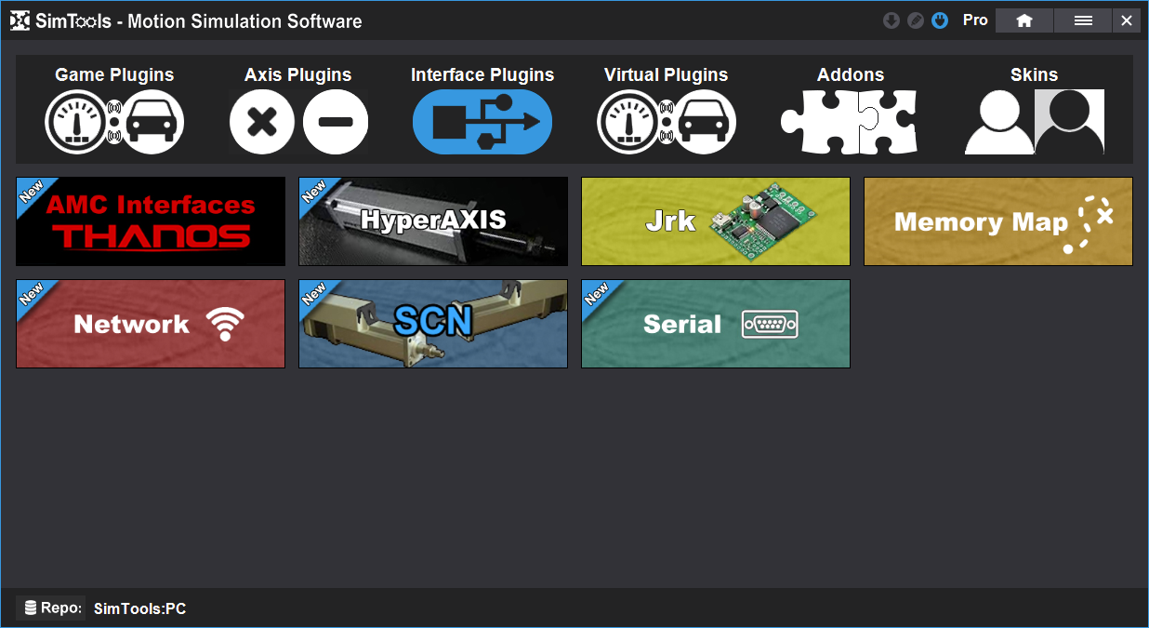
Task: Open the HyperAXIS plugin tile
Action: [433, 221]
